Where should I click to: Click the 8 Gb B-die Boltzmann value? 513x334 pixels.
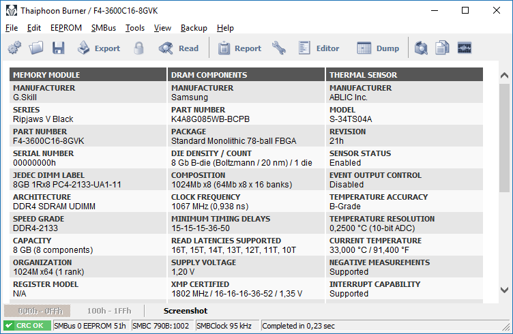pos(241,163)
